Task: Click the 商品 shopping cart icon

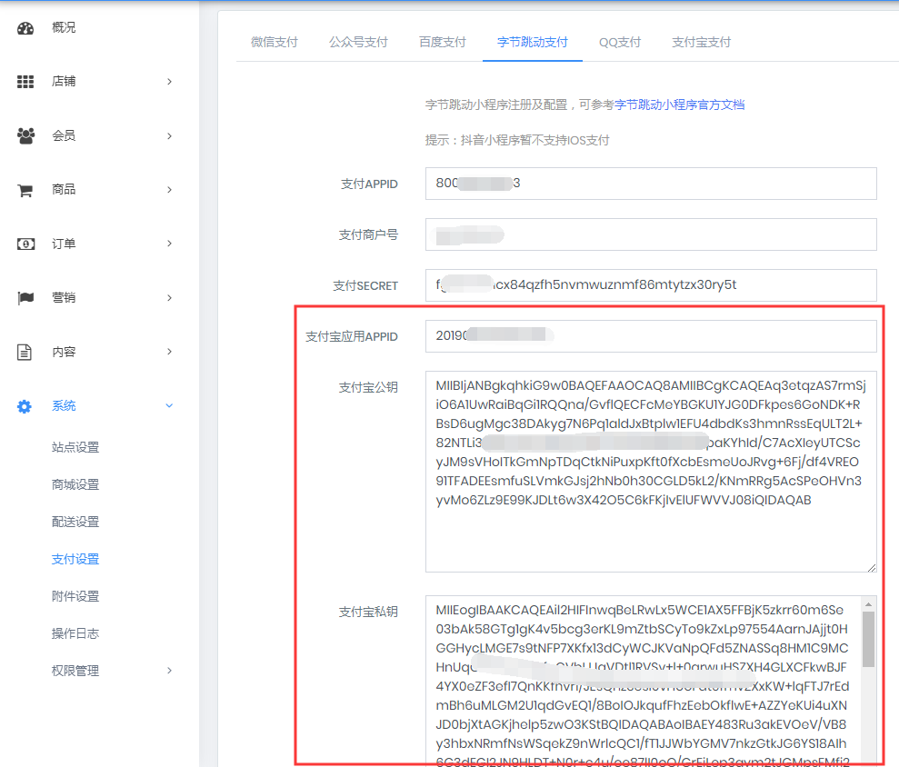Action: (25, 190)
